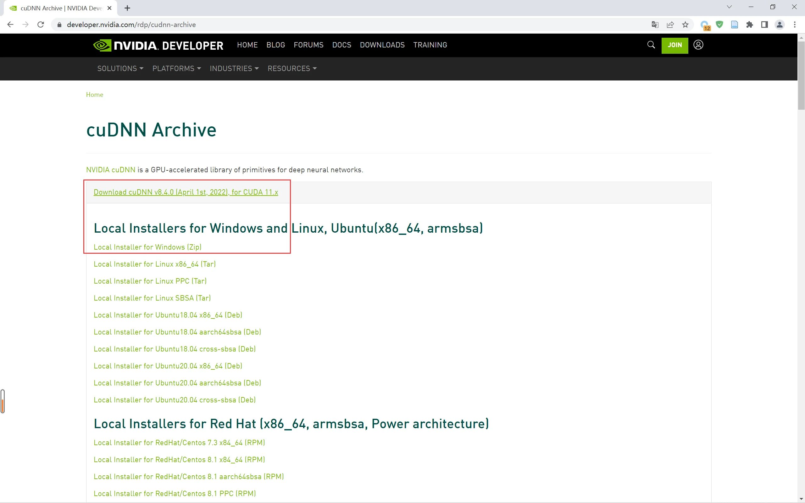Click the search magnifier icon in NVIDIA header
Viewport: 805px width, 503px height.
tap(651, 45)
